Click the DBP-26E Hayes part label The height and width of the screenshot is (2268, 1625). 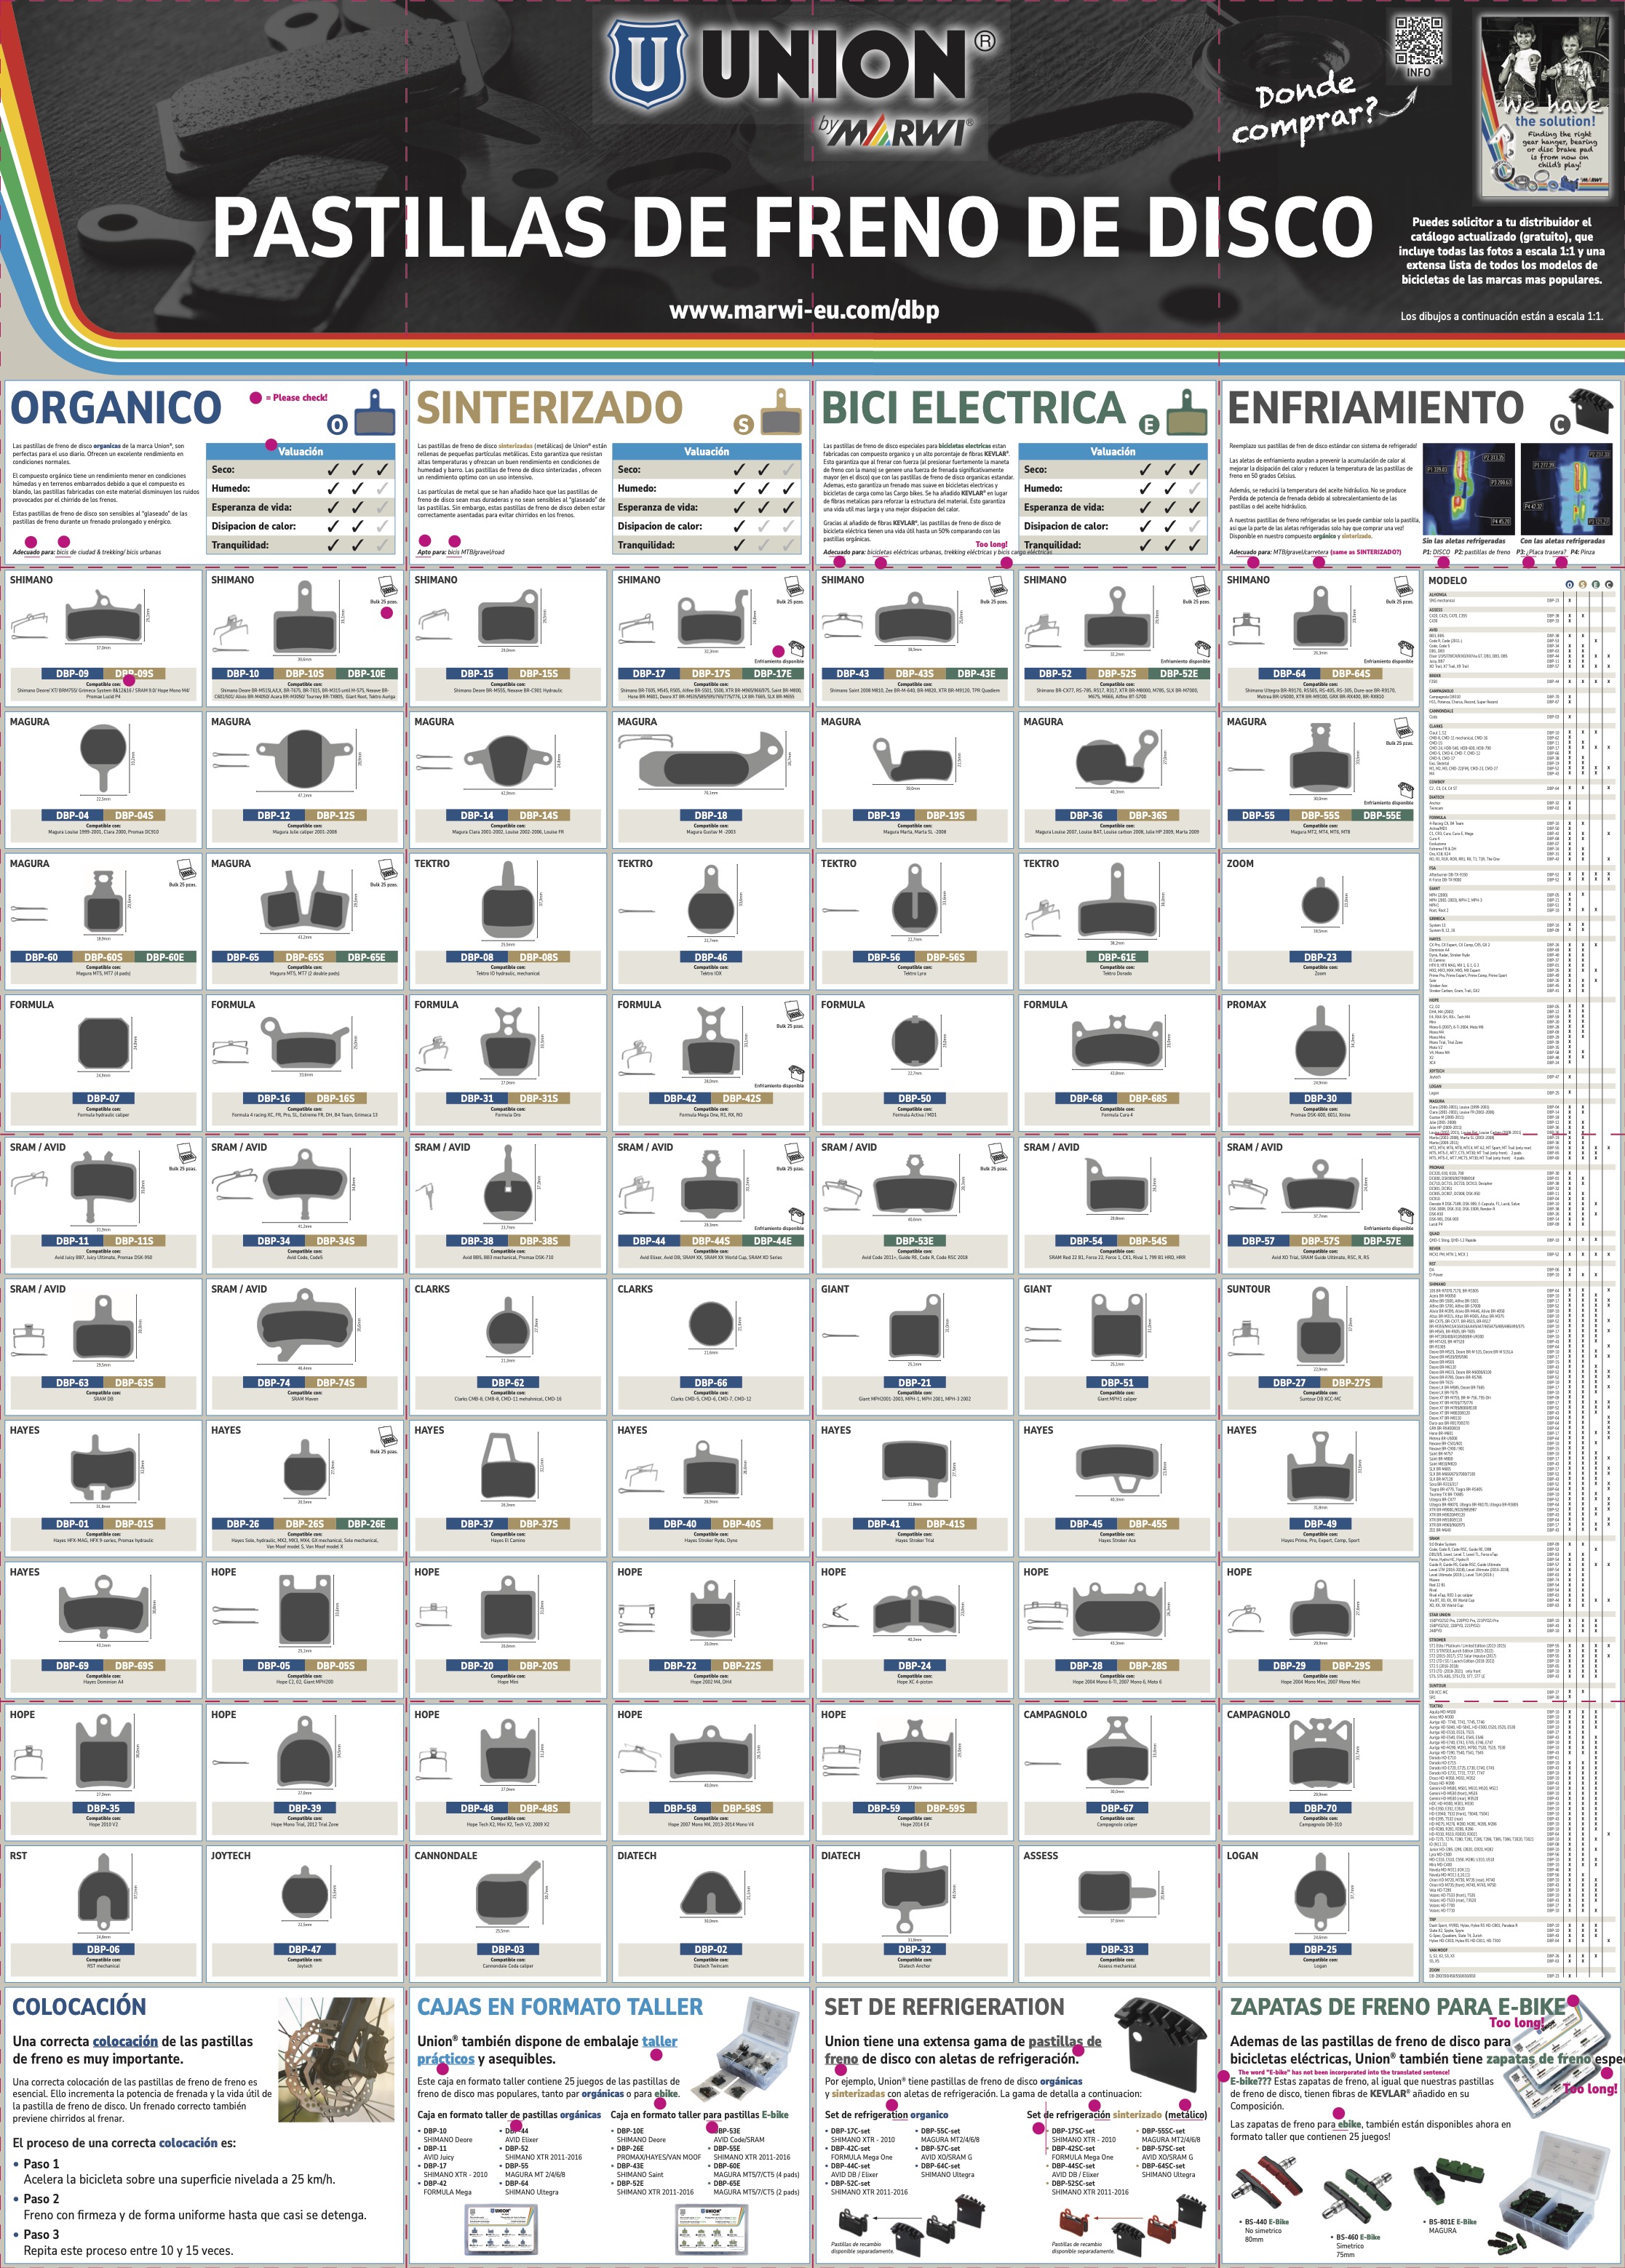coord(366,1524)
